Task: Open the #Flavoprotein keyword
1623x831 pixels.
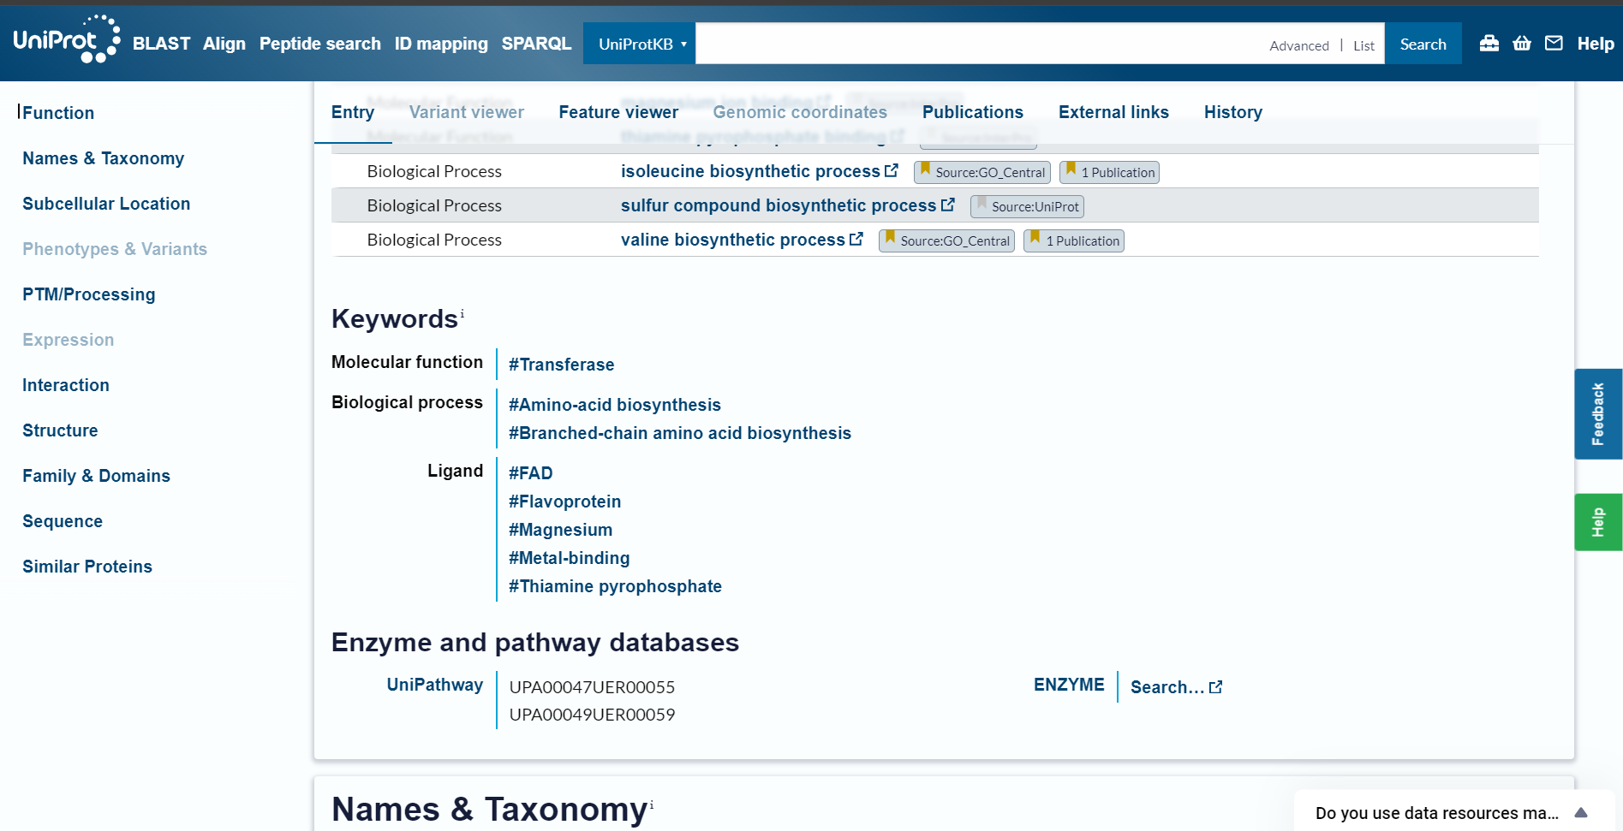Action: pyautogui.click(x=565, y=502)
